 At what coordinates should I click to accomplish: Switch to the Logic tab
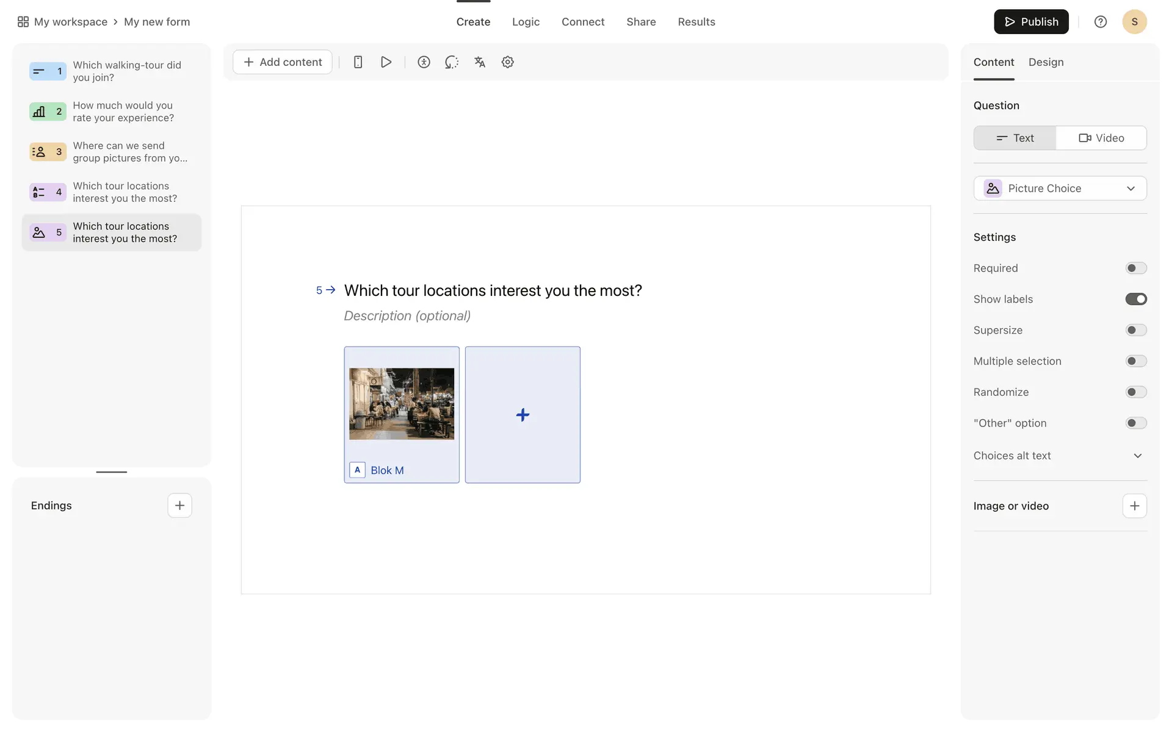point(526,22)
